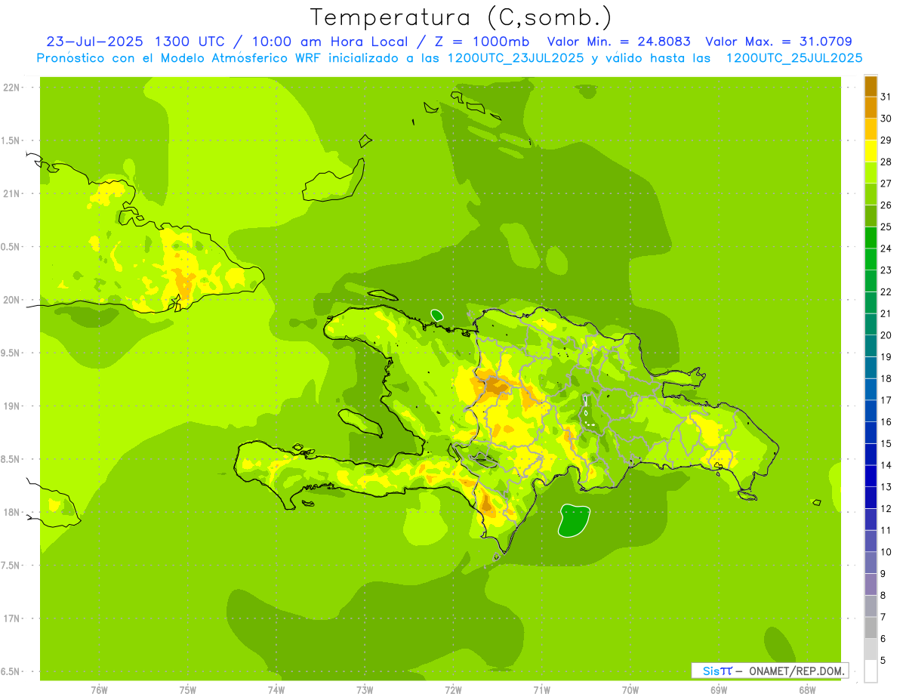Screen dimensions: 906x700
Task: Click the '70W' longitude label
Action: 630,690
